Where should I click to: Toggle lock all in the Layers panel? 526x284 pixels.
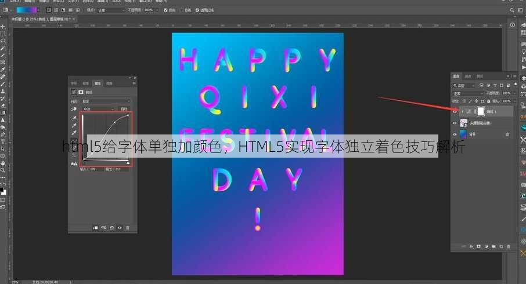[x=488, y=101]
